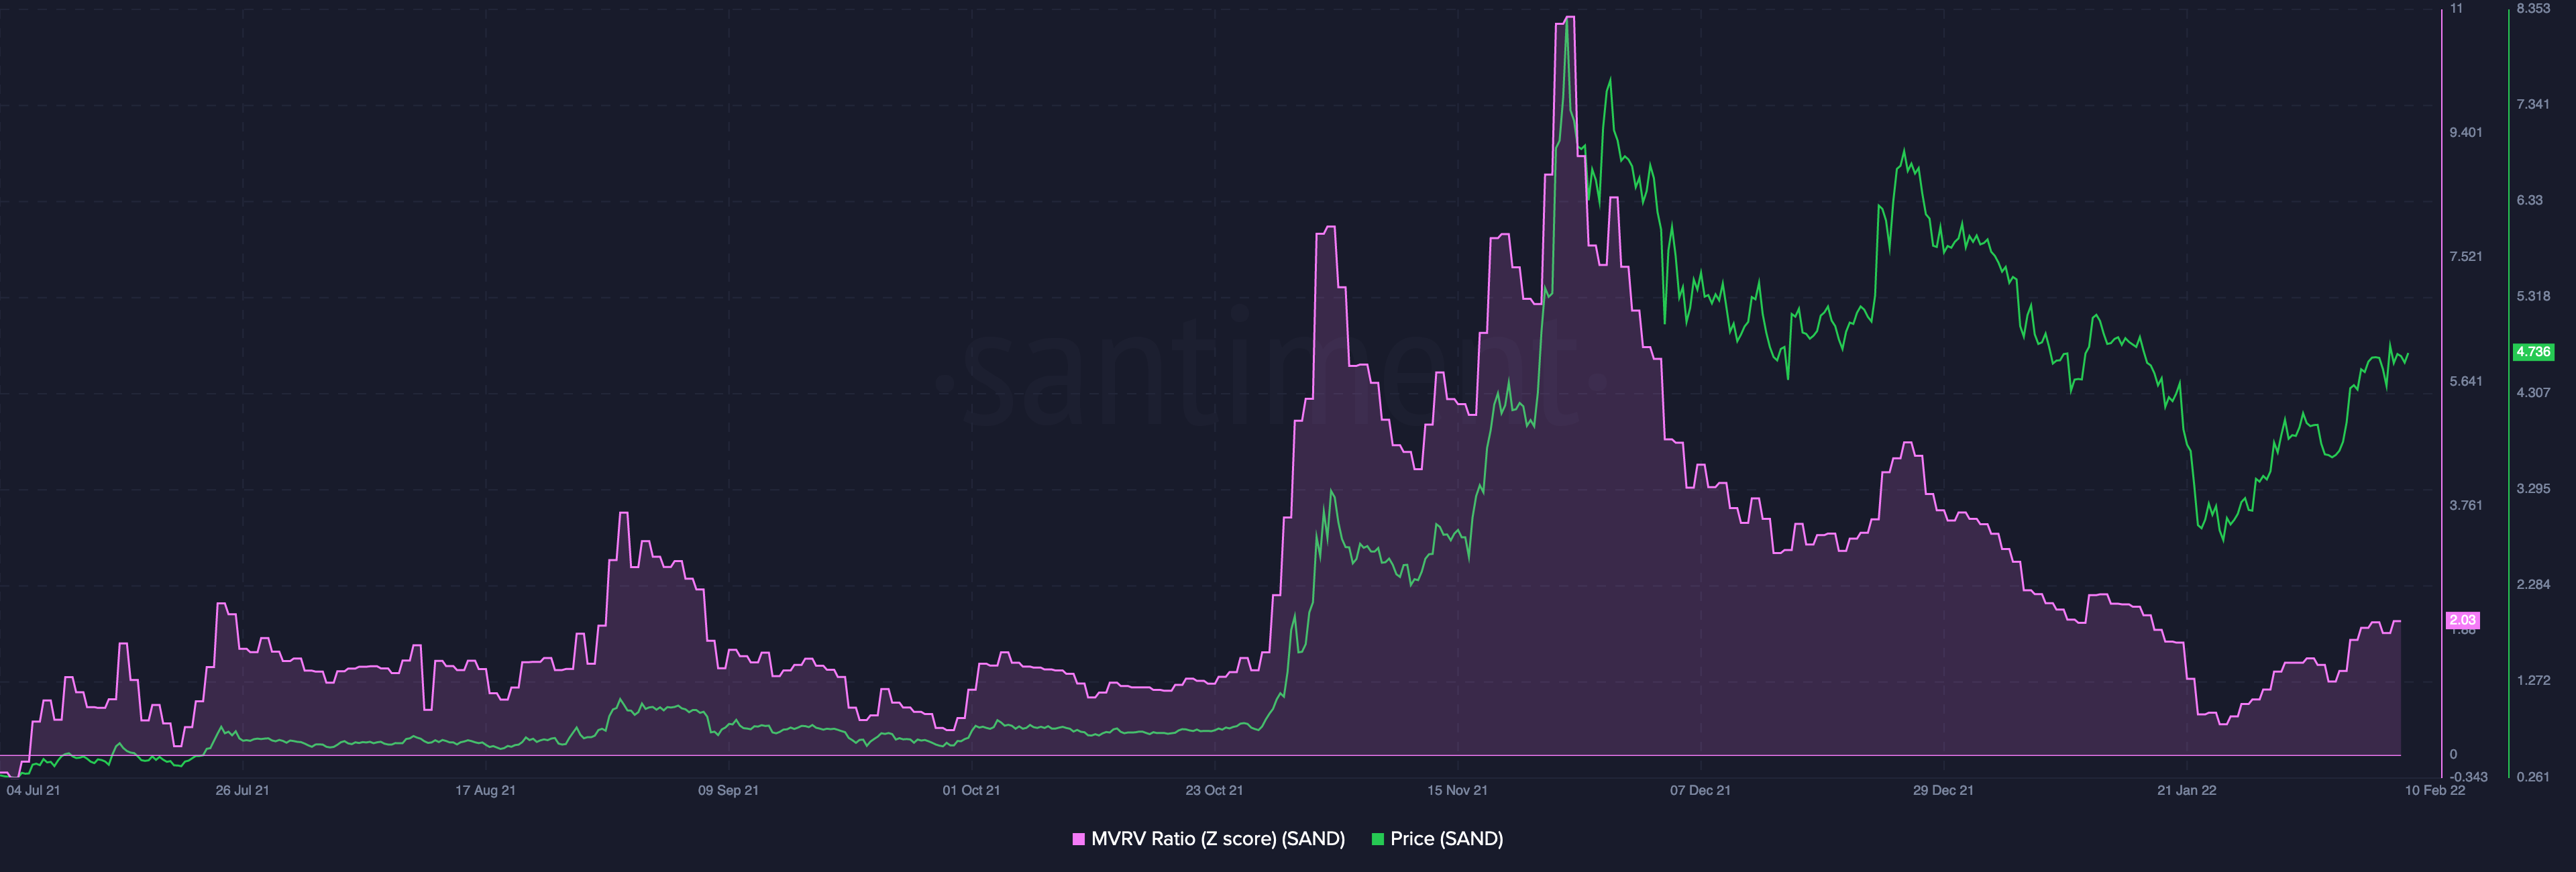
Task: Click the pink MVRV Ratio legend swatch
Action: click(x=1078, y=839)
